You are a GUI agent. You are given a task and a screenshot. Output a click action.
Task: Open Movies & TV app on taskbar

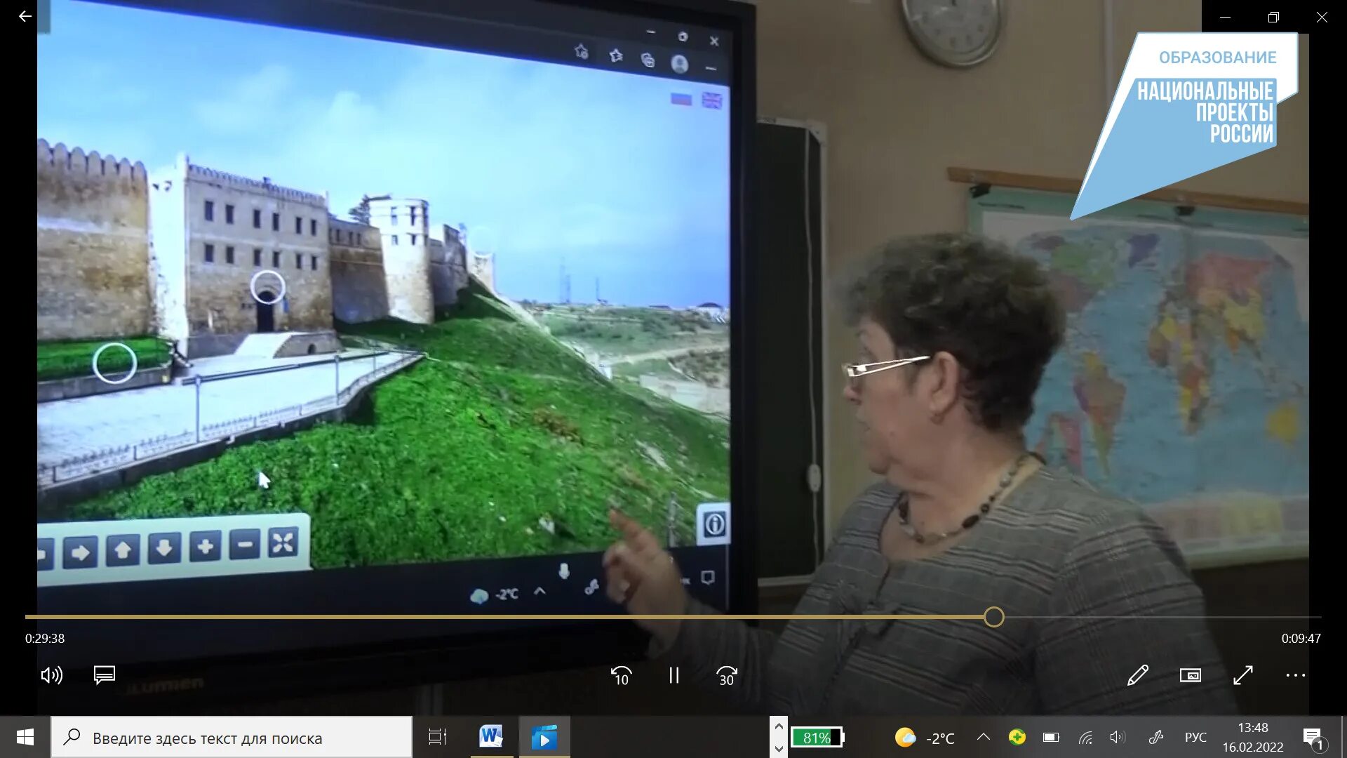click(544, 737)
